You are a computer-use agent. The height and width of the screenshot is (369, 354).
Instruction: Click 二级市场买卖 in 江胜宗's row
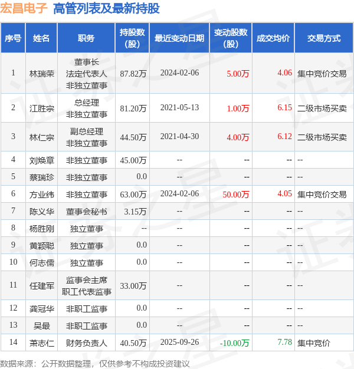(x=322, y=108)
